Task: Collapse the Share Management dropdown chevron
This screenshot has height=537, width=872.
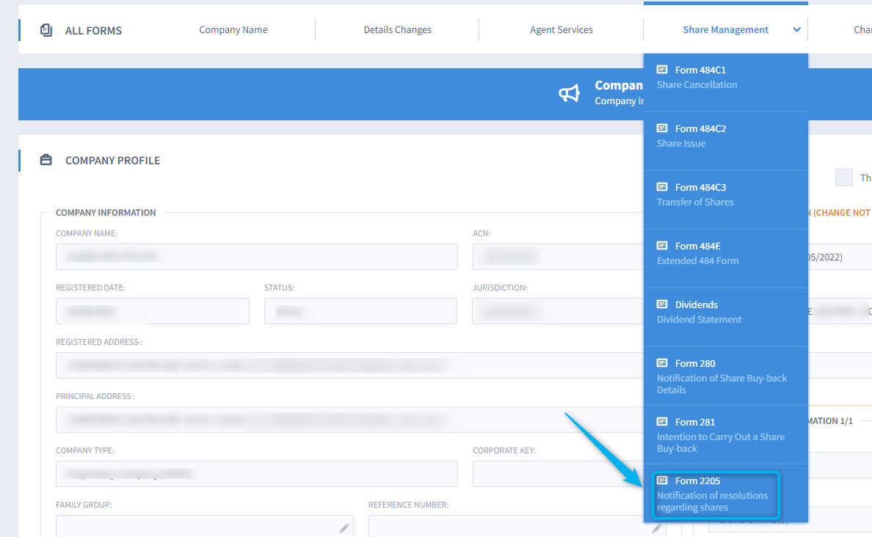Action: coord(796,30)
